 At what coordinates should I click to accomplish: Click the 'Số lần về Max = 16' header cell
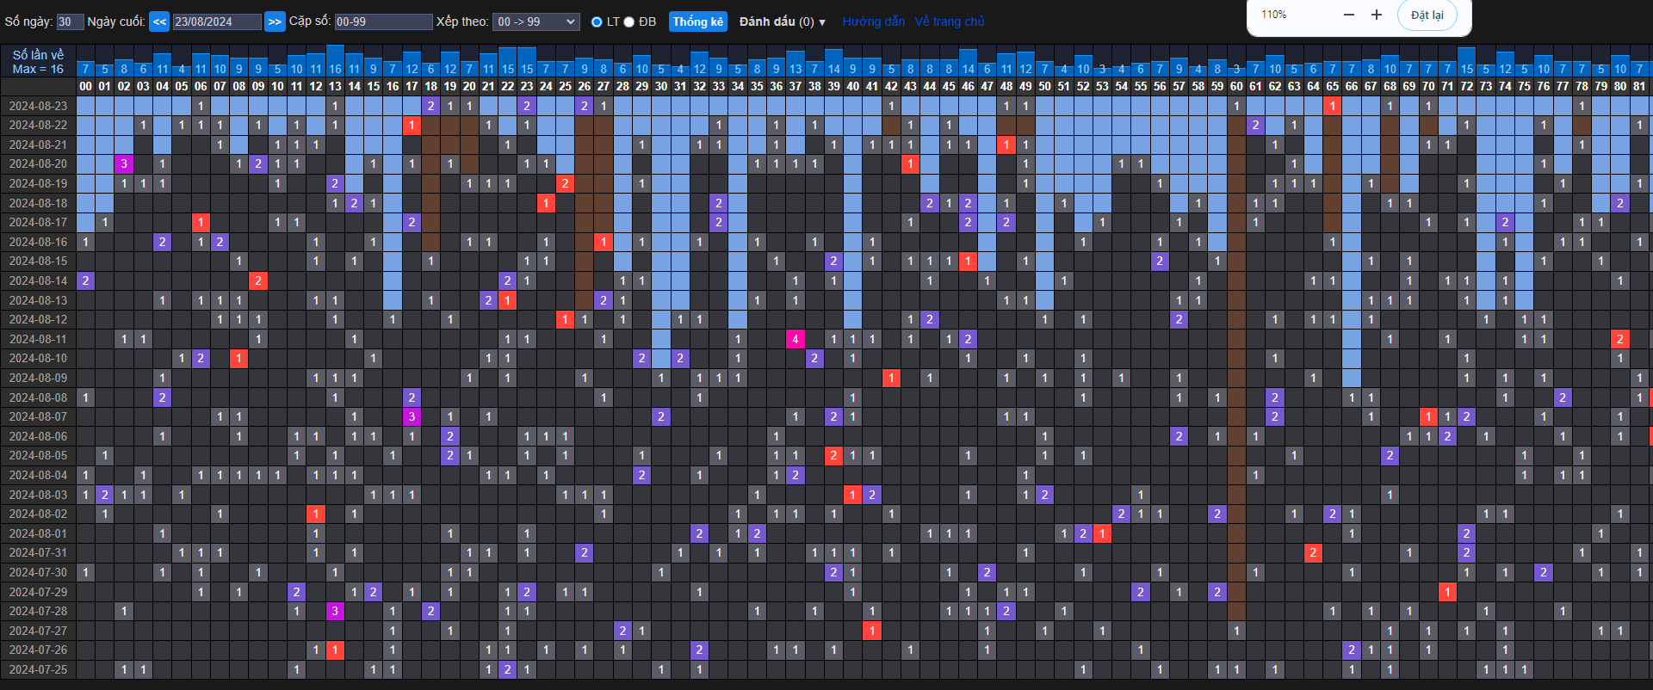coord(38,62)
